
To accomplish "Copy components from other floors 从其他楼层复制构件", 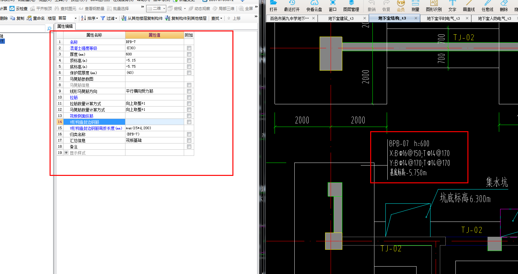I will click(142, 18).
